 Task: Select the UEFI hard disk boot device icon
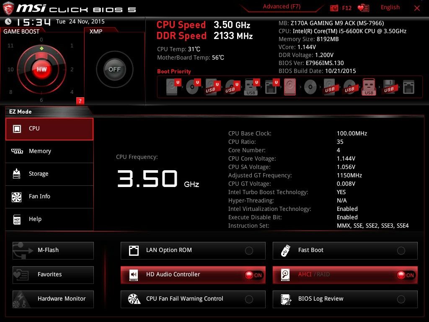point(173,87)
